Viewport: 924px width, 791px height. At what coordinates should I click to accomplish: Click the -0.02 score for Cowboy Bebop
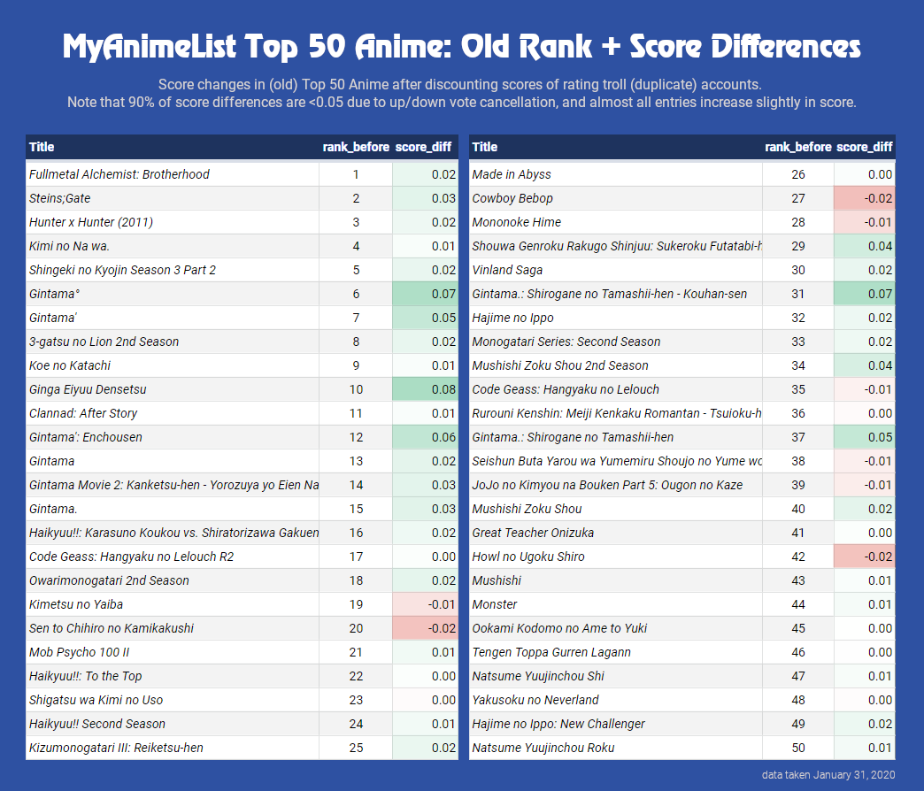[x=865, y=198]
